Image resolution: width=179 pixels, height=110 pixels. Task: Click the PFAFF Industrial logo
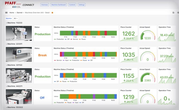(x=13, y=5)
